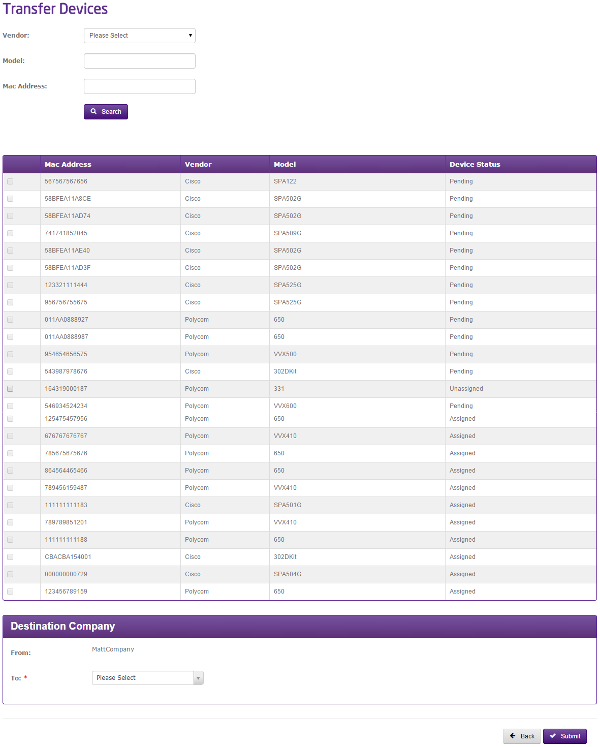Select checkbox for 123456789159

pos(10,592)
